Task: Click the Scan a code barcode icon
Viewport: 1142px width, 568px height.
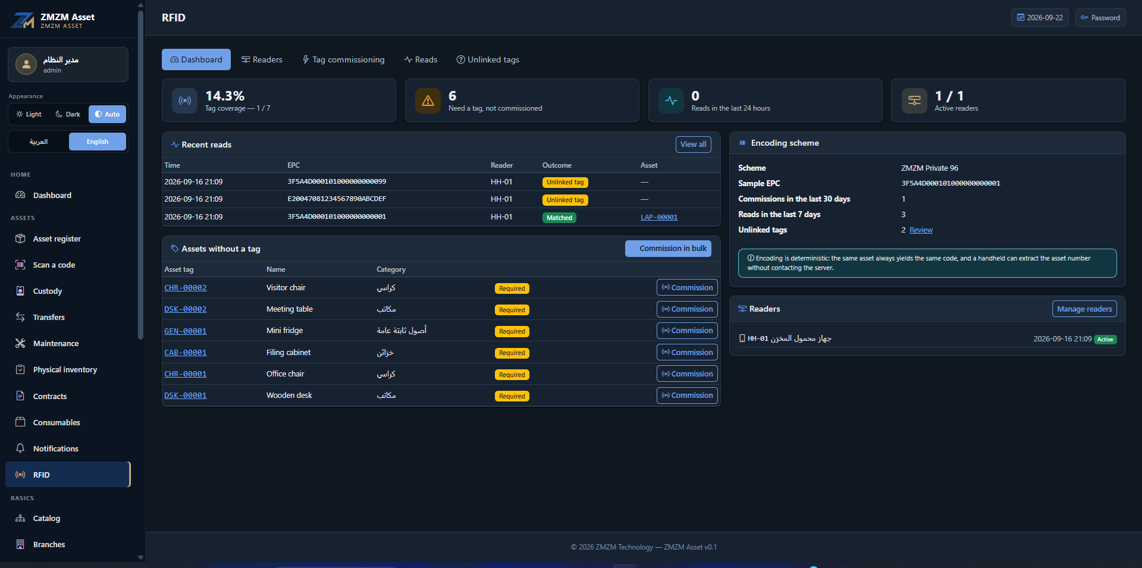Action: point(20,265)
